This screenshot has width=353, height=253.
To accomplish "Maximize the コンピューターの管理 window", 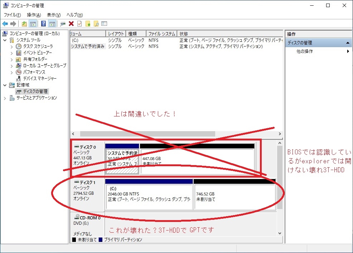I will point(328,5).
